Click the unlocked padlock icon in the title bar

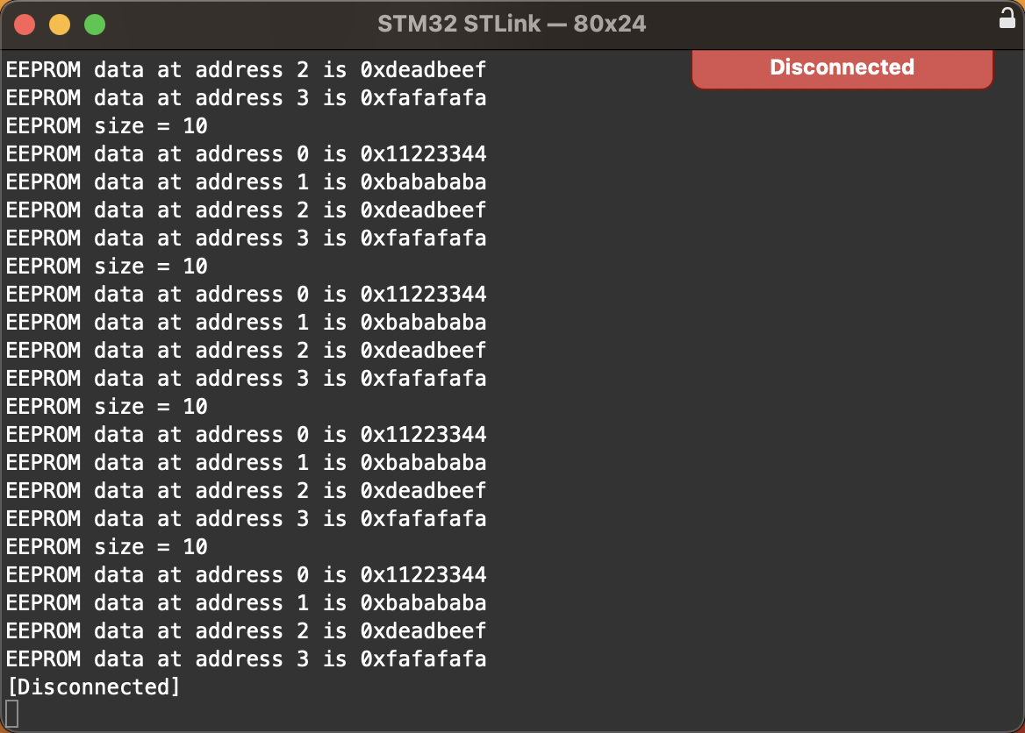[x=1007, y=17]
